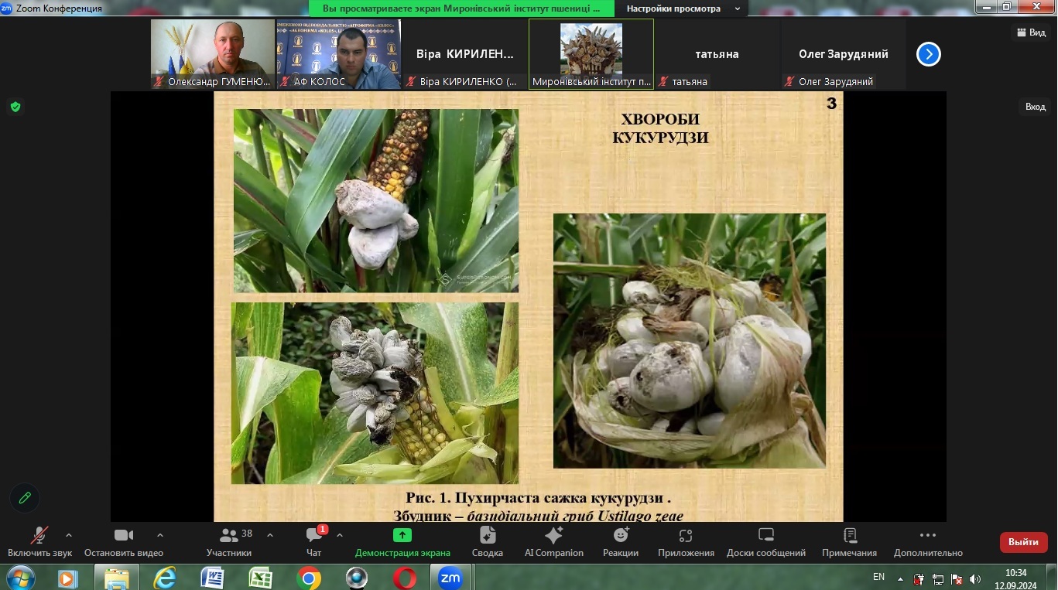The width and height of the screenshot is (1058, 590).
Task: Open Доски сообщений whiteboards
Action: pyautogui.click(x=766, y=541)
